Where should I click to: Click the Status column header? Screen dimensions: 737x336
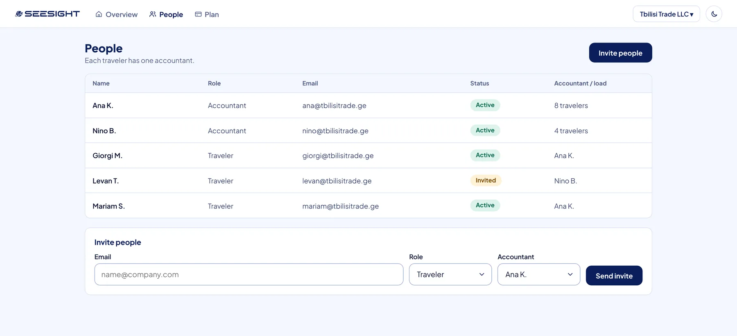coord(479,83)
